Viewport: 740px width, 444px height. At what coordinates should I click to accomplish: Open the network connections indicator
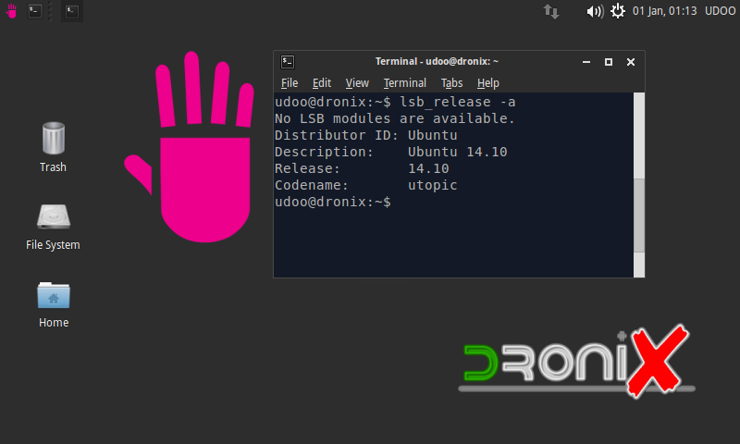[x=550, y=11]
